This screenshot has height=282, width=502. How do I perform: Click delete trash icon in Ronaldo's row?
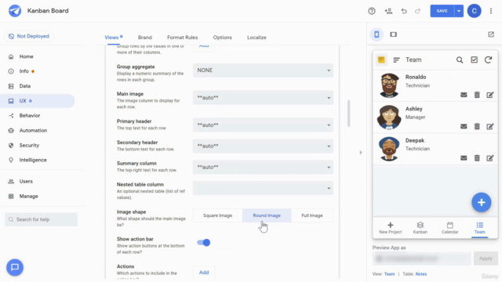[477, 95]
